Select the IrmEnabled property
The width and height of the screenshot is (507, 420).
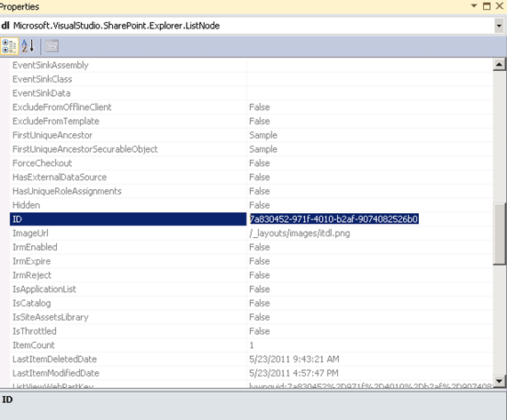(35, 247)
